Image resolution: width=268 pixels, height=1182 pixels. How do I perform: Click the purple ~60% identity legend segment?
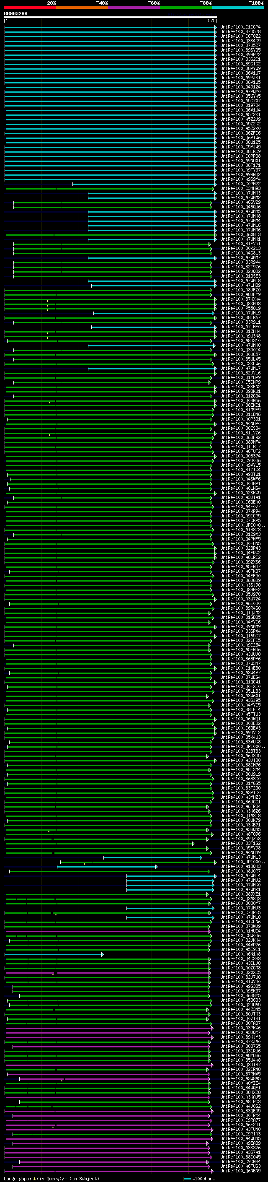pos(134,8)
